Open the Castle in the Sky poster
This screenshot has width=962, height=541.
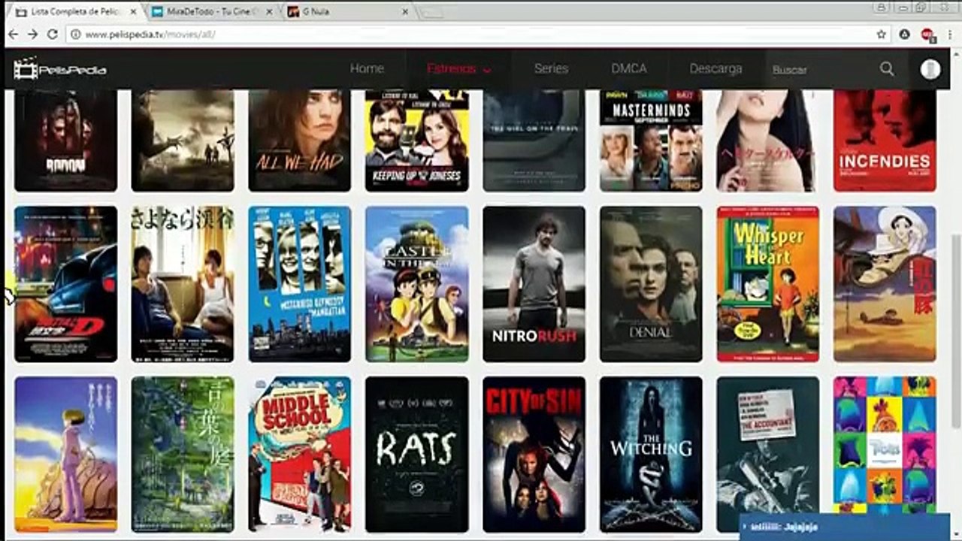click(417, 284)
